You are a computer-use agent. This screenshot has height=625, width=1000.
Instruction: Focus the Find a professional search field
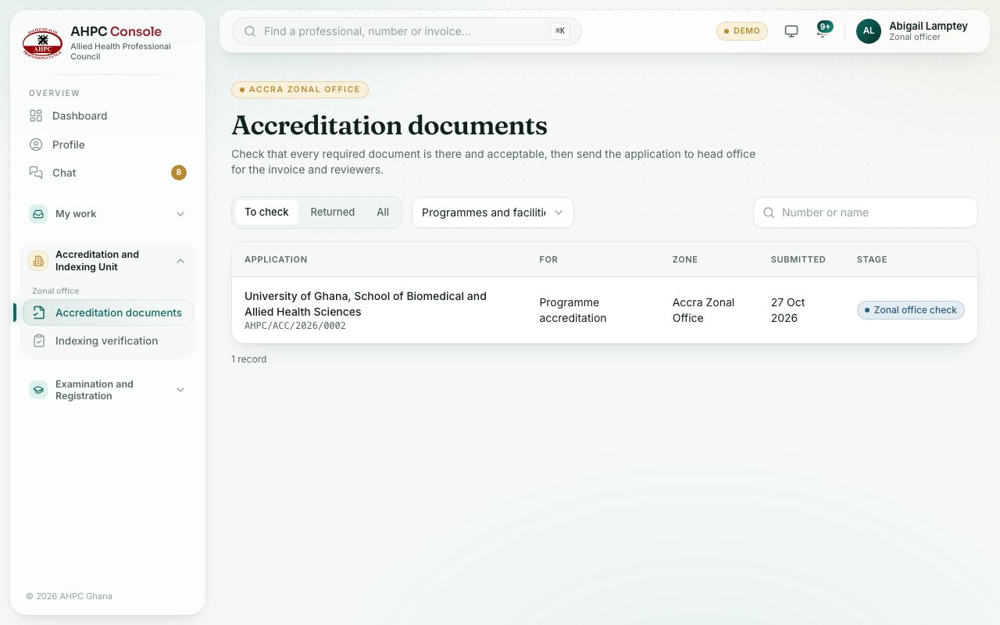tap(407, 31)
